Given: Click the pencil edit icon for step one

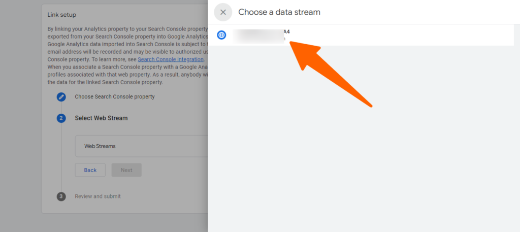Looking at the screenshot, I should tap(61, 96).
